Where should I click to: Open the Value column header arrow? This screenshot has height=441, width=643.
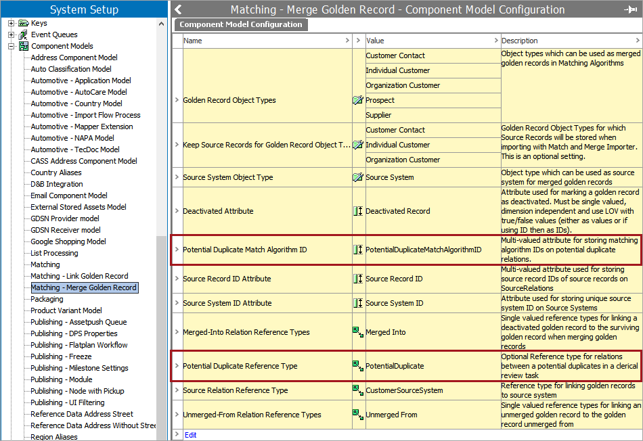tap(496, 40)
